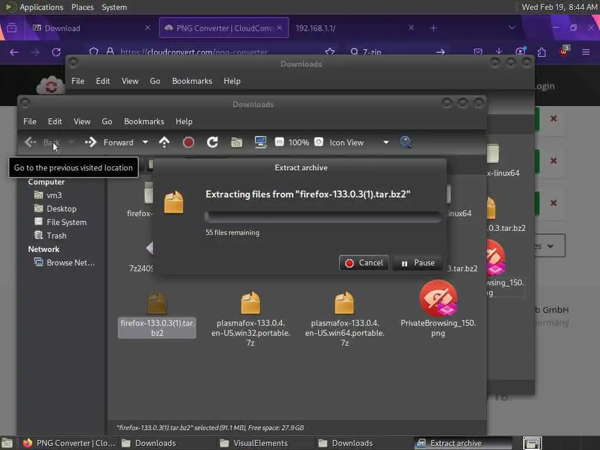
Task: Reload the Downloads folder view
Action: tap(212, 142)
